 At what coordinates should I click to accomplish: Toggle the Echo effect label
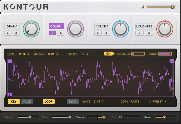[x=114, y=117]
